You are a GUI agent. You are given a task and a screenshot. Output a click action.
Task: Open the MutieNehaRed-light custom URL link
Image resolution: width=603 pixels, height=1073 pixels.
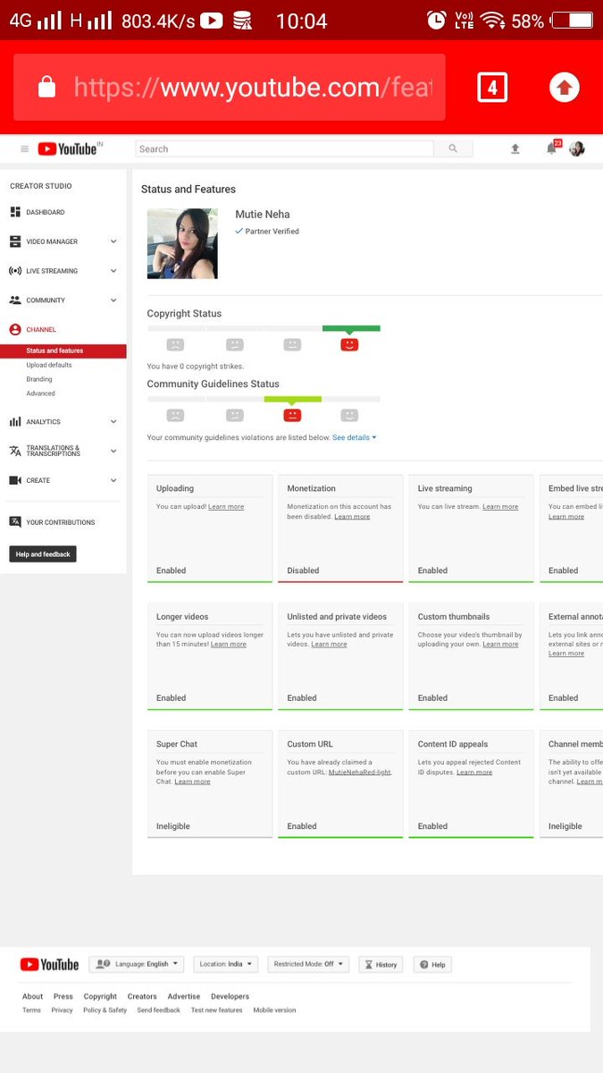click(360, 772)
